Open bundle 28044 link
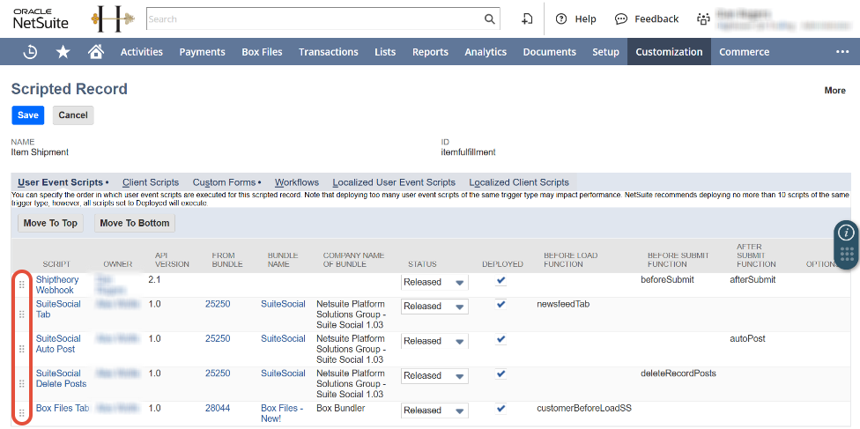This screenshot has width=860, height=429. [x=218, y=408]
